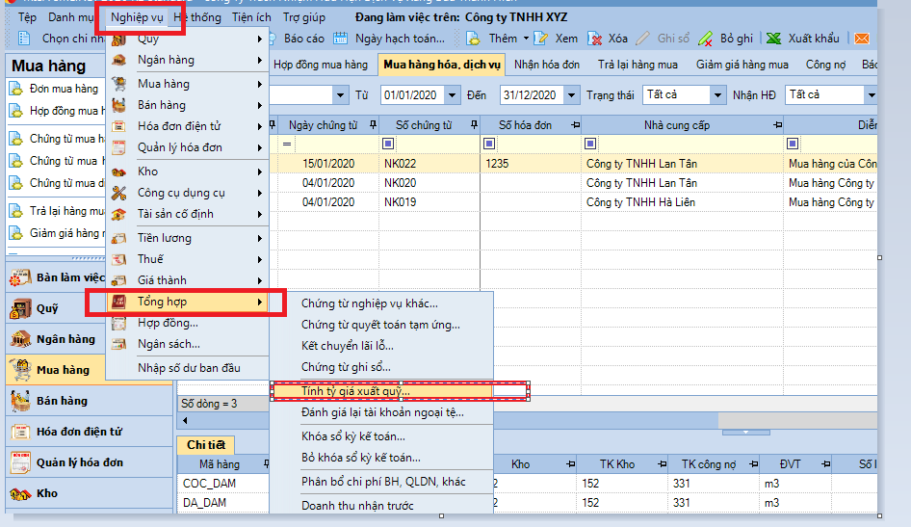Click the Ngày hạch toán calendar icon
This screenshot has width=911, height=527.
(341, 39)
